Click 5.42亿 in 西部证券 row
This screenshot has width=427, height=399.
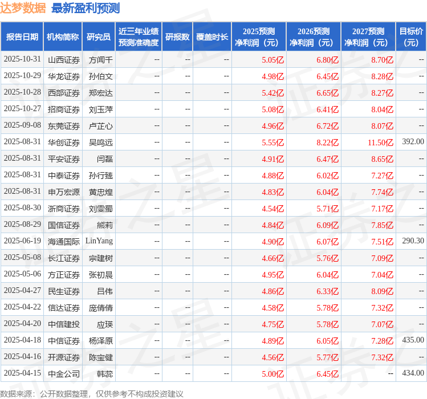[x=273, y=93]
